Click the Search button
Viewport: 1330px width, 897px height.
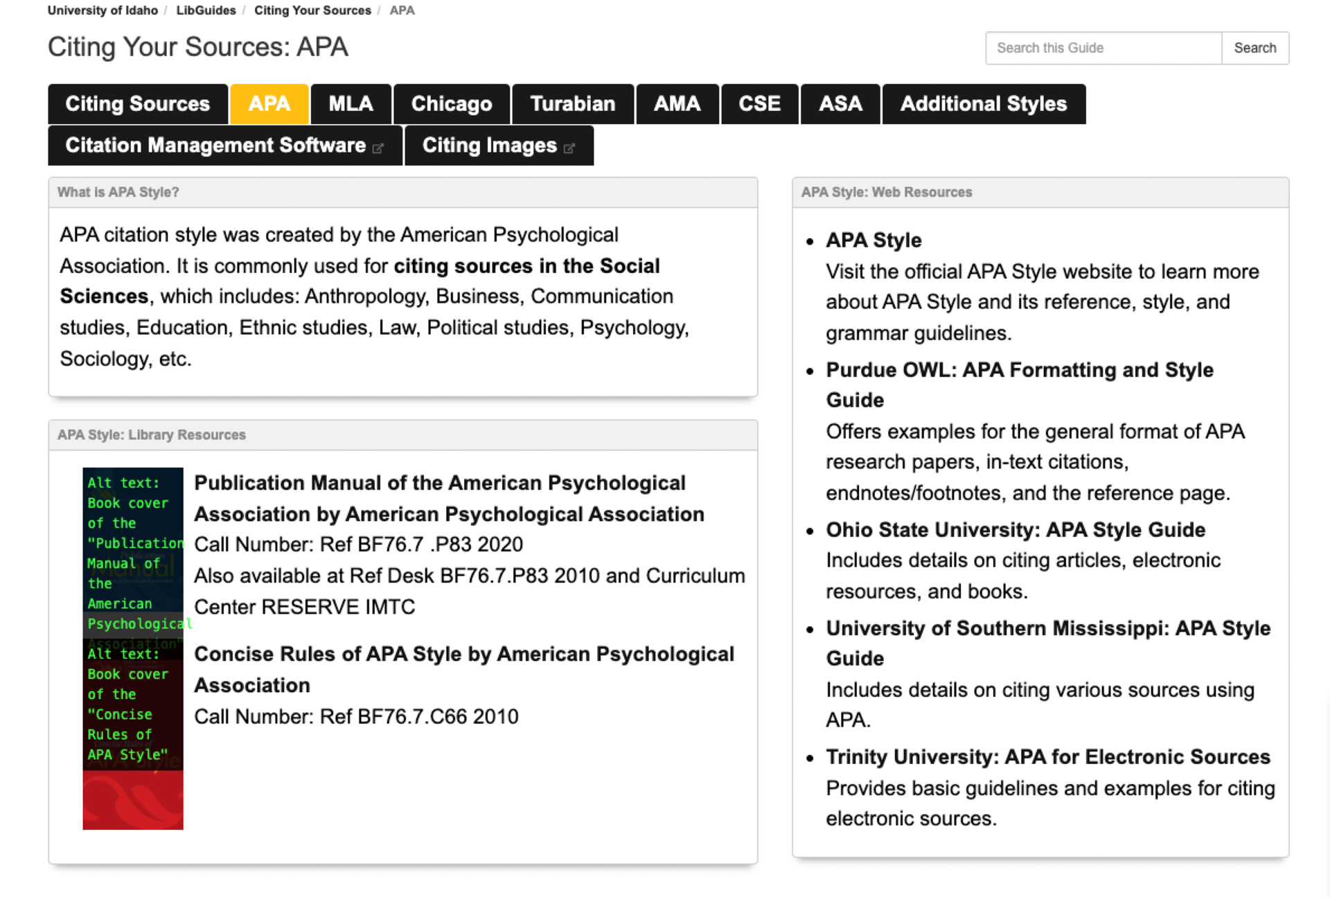(1254, 48)
